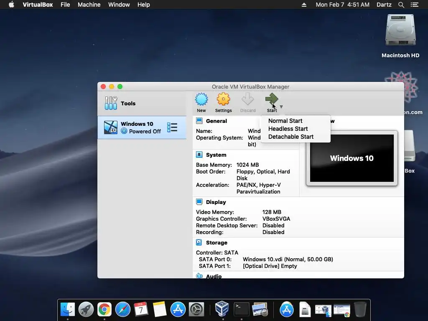Open Spotlight search magnifier
428x321 pixels.
[x=401, y=5]
